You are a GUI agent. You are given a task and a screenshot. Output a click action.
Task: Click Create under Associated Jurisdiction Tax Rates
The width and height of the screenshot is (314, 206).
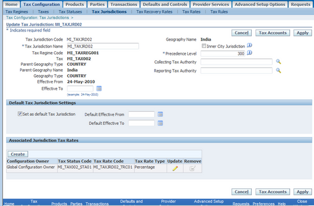18,154
